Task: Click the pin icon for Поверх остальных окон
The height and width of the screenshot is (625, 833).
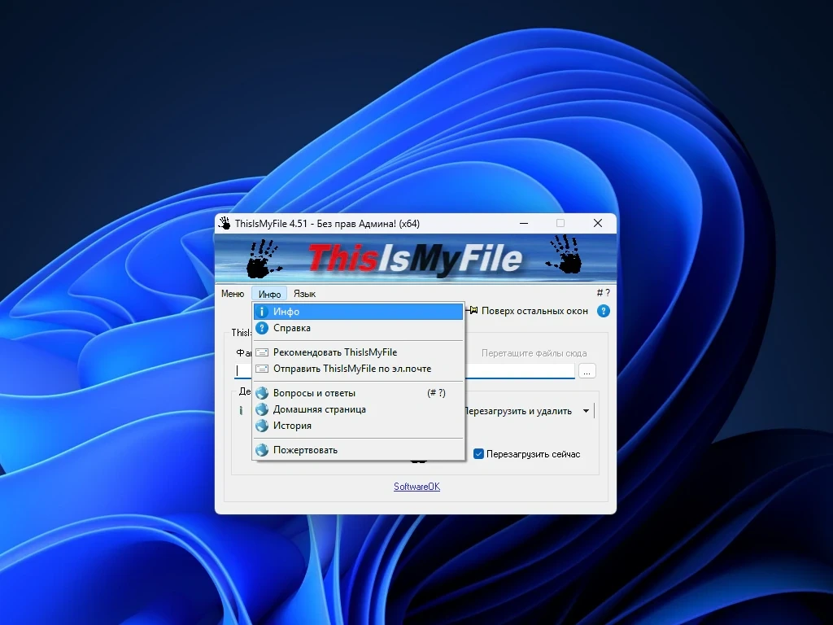Action: (473, 310)
